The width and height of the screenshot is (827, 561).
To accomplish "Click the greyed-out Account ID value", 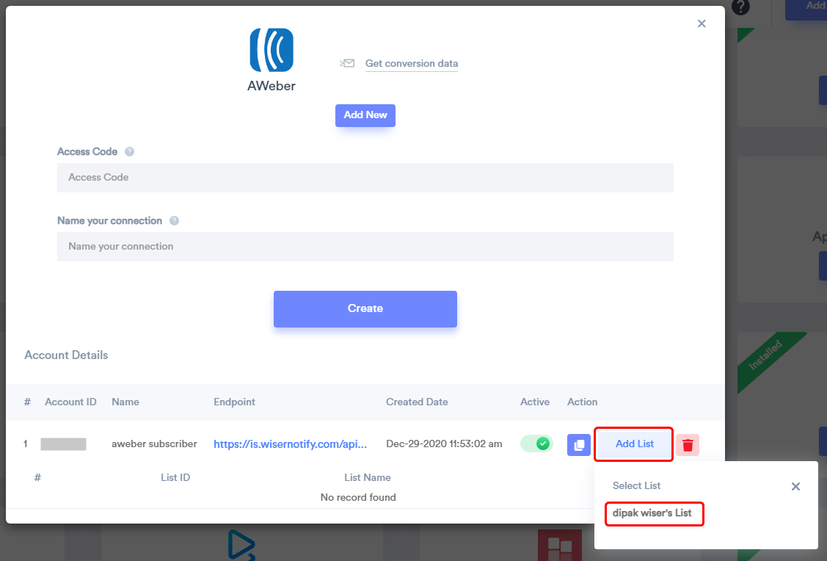I will 63,444.
